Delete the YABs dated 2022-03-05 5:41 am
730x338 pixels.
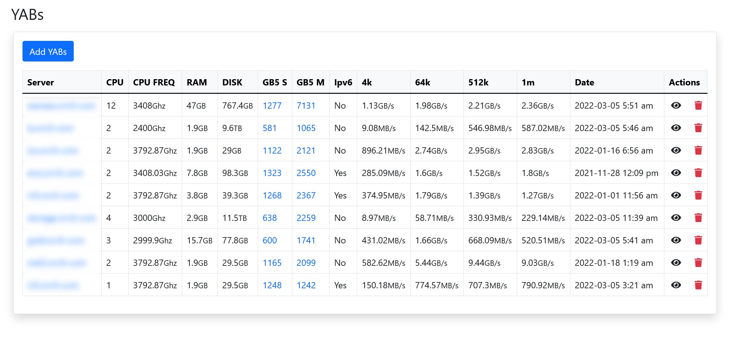point(698,240)
